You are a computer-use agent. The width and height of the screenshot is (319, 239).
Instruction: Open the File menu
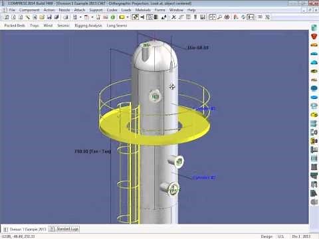coord(12,10)
